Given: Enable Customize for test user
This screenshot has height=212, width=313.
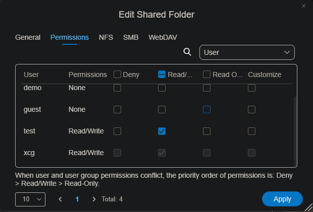Looking at the screenshot, I should pyautogui.click(x=251, y=131).
